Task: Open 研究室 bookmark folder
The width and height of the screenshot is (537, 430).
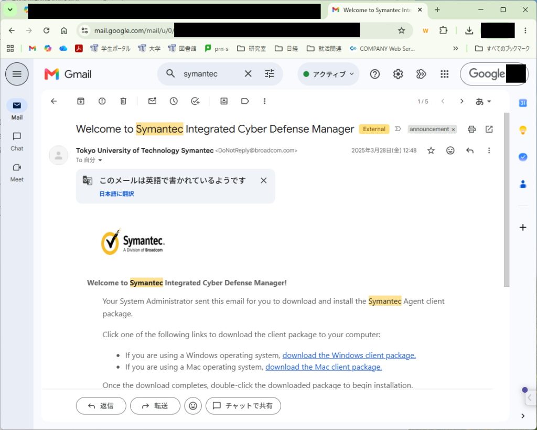Action: pos(252,49)
